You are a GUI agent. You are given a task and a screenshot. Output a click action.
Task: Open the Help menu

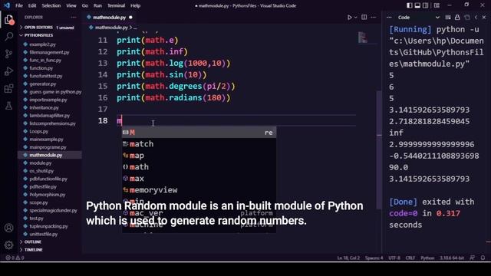point(135,5)
